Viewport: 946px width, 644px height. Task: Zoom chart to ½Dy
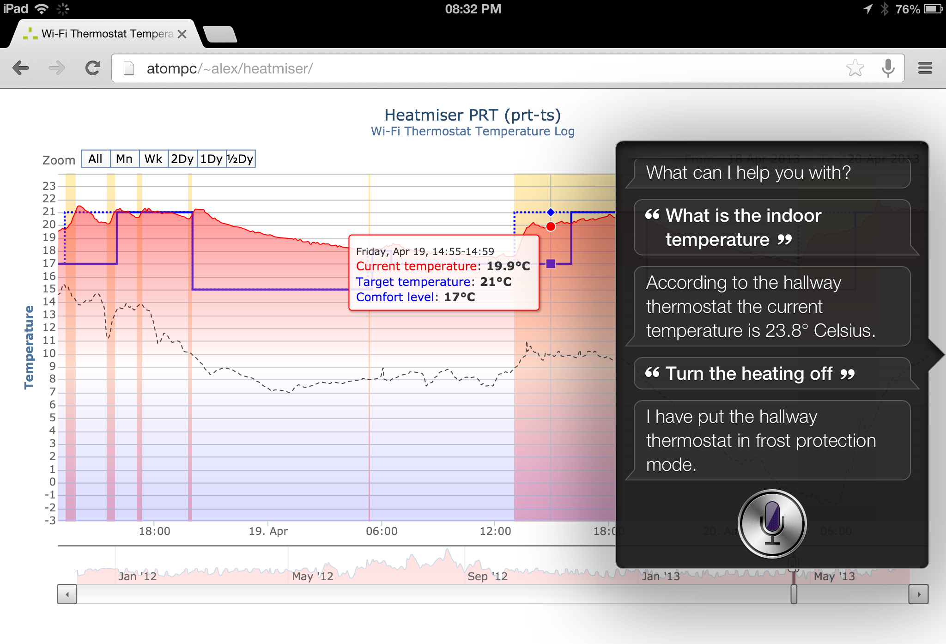coord(241,159)
